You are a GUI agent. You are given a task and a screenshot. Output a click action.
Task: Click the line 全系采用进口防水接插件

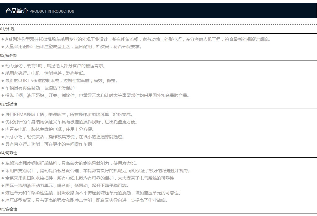tap(90, 178)
